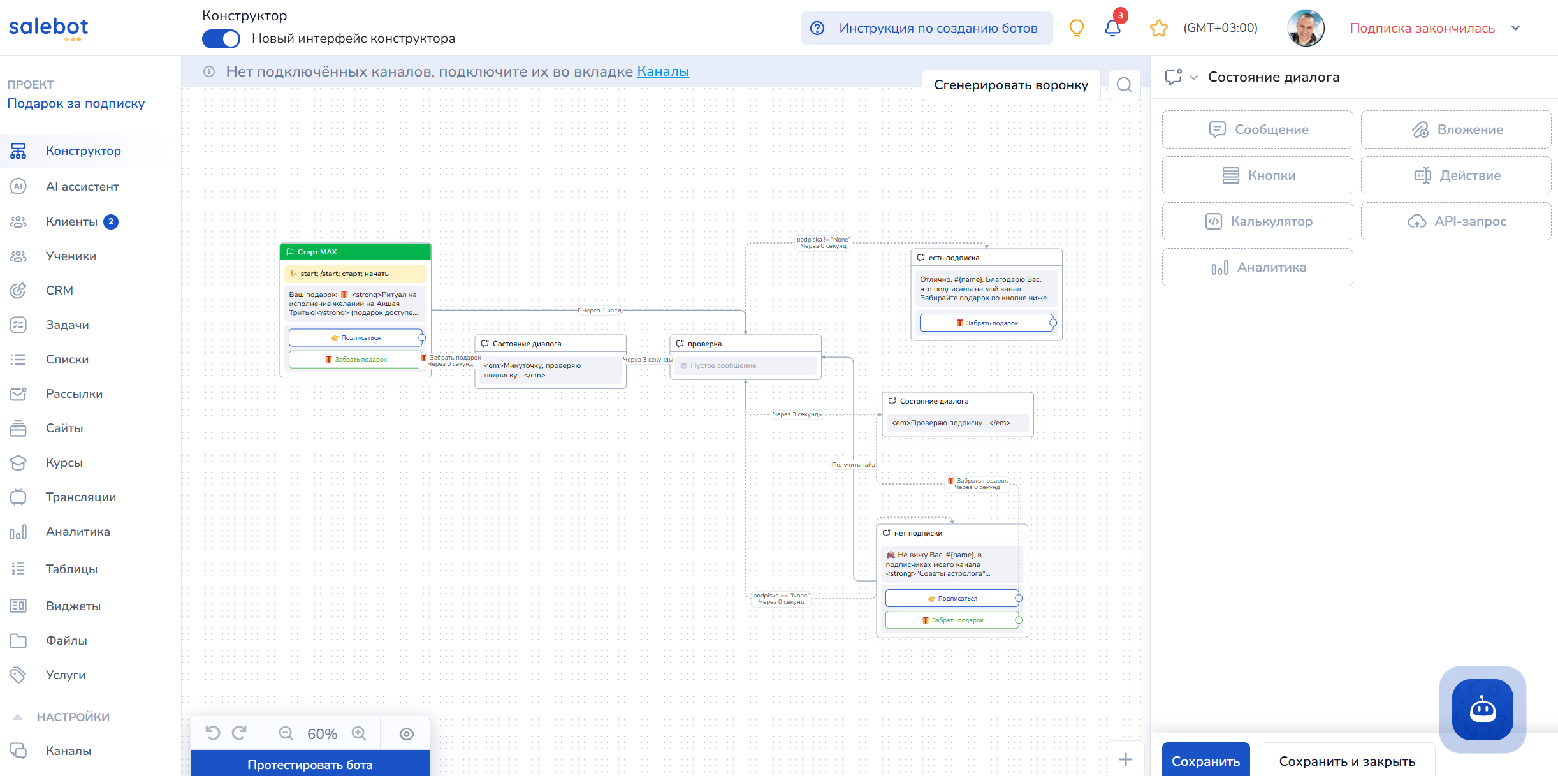Viewport: 1558px width, 776px height.
Task: Click the Сайты sidebar icon
Action: coord(18,428)
